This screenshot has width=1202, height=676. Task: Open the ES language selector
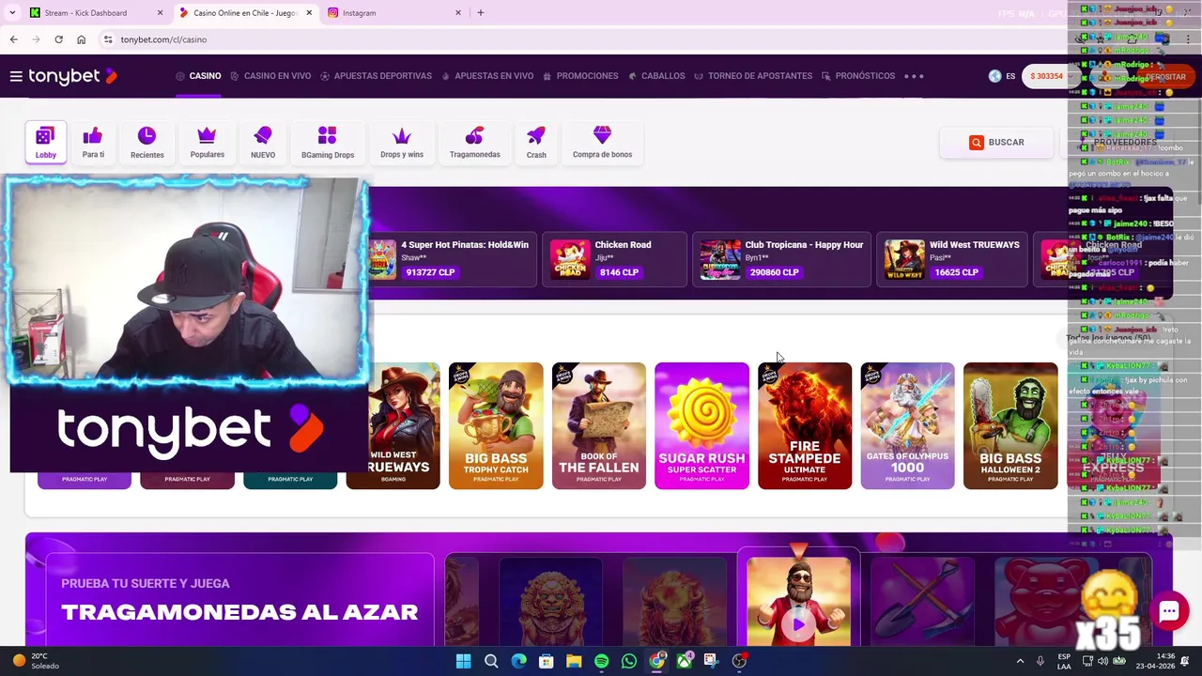(1002, 76)
